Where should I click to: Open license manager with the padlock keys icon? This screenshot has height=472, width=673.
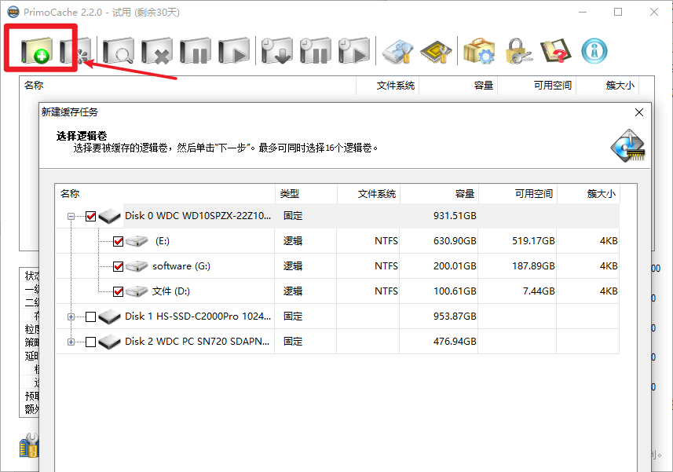click(520, 49)
